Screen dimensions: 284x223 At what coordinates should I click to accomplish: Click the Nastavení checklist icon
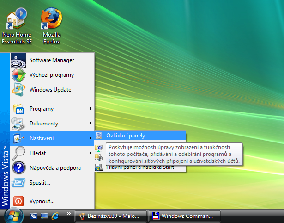pyautogui.click(x=18, y=138)
